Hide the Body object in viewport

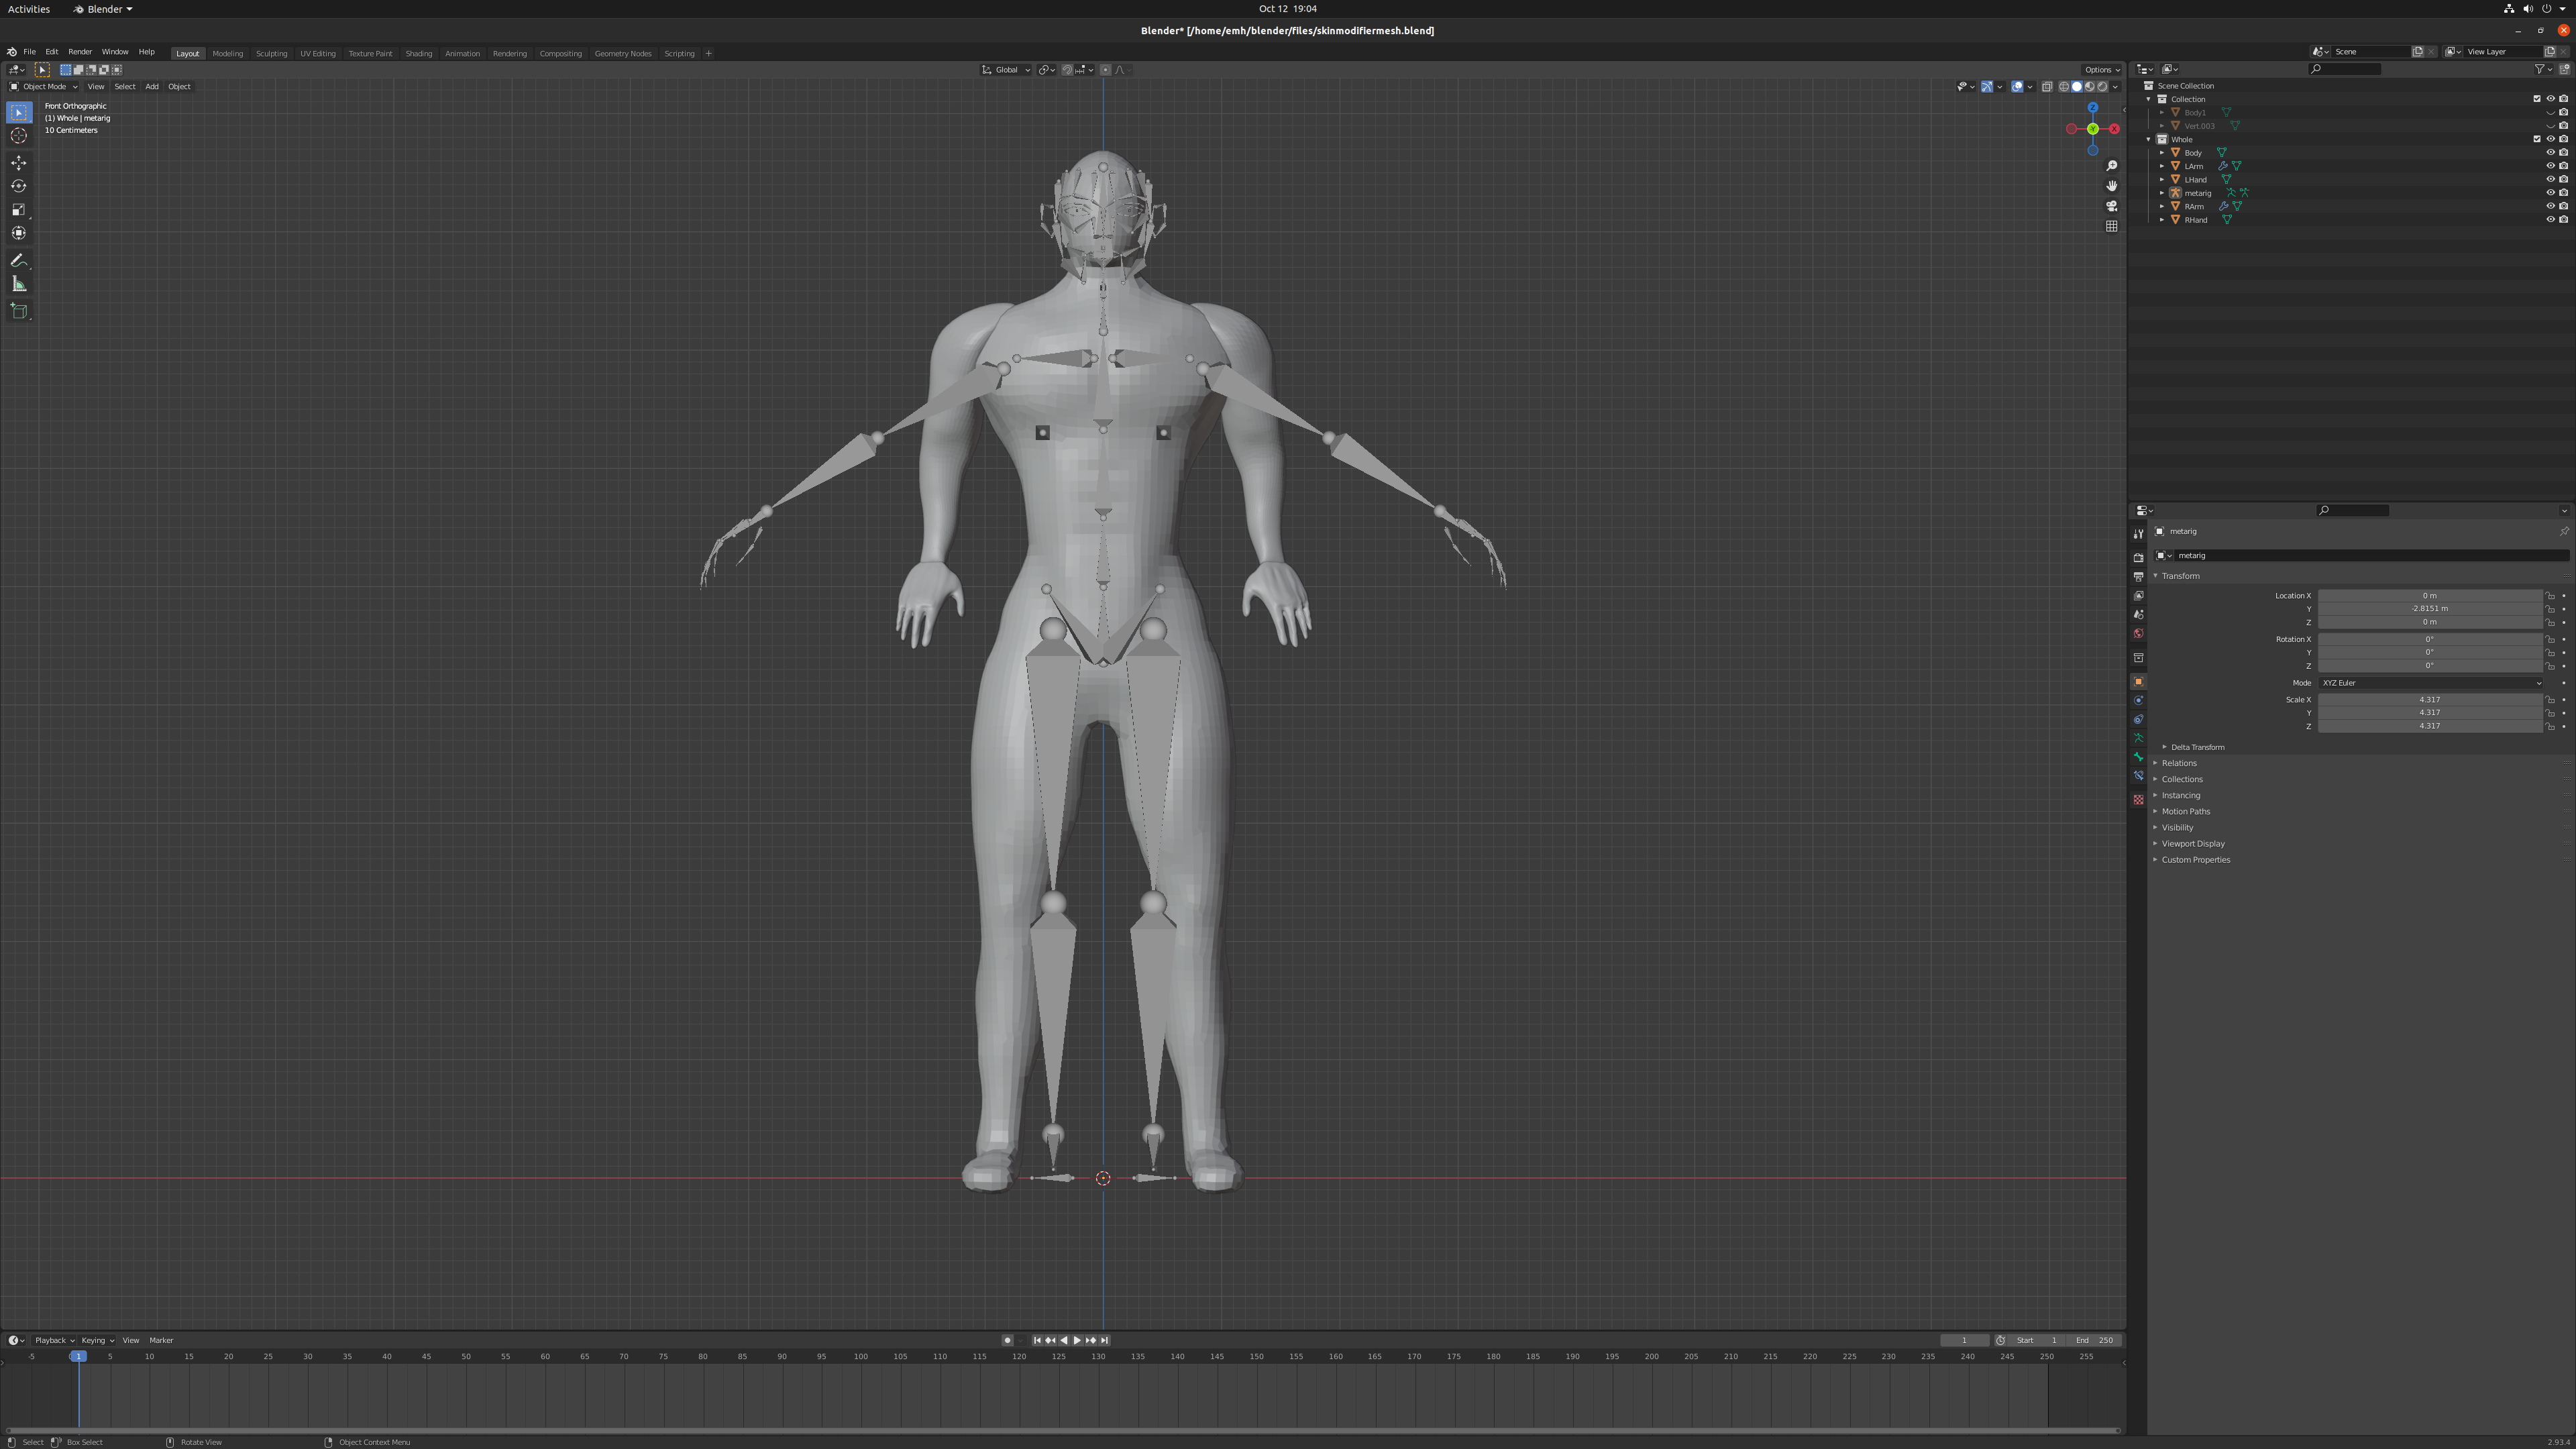pos(2550,153)
